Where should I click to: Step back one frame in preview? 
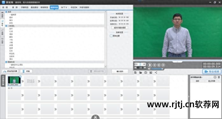(x=159, y=65)
